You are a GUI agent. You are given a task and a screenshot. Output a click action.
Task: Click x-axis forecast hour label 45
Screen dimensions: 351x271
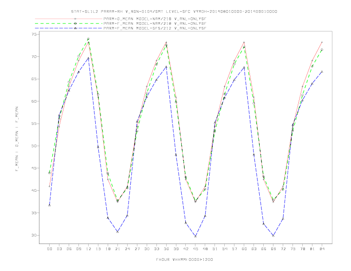pos(195,249)
